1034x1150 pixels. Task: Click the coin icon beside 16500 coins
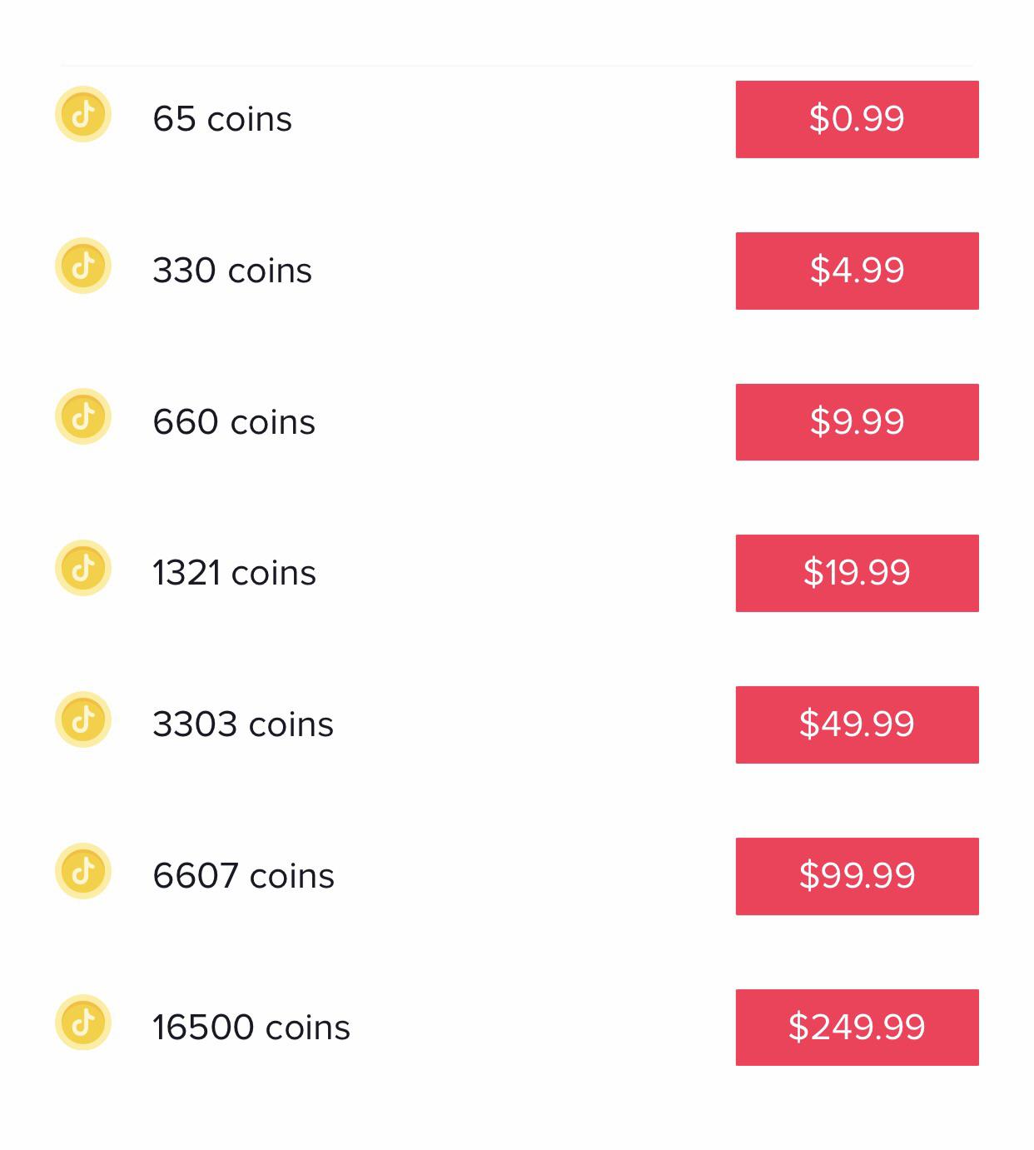[83, 1022]
